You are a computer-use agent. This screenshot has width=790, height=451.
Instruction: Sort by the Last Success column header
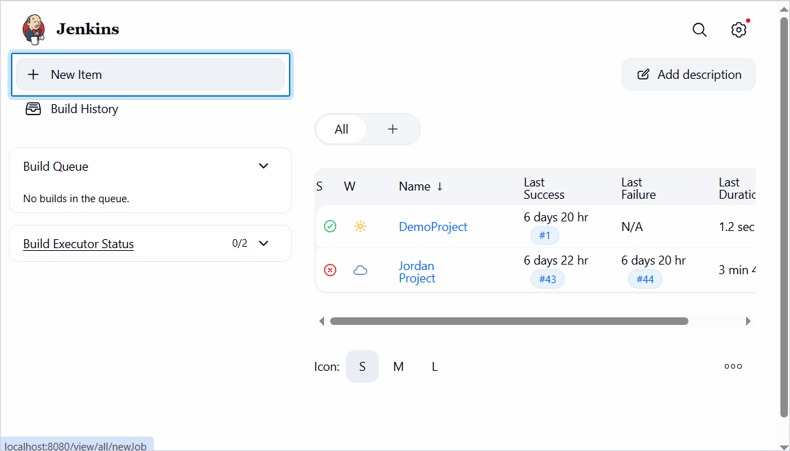pos(544,188)
